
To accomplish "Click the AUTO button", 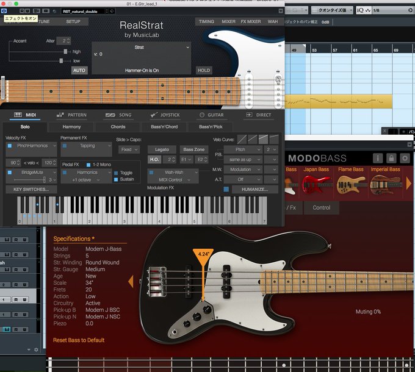I will 79,71.
